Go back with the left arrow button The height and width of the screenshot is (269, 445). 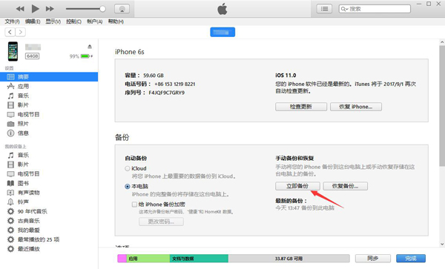[x=10, y=32]
